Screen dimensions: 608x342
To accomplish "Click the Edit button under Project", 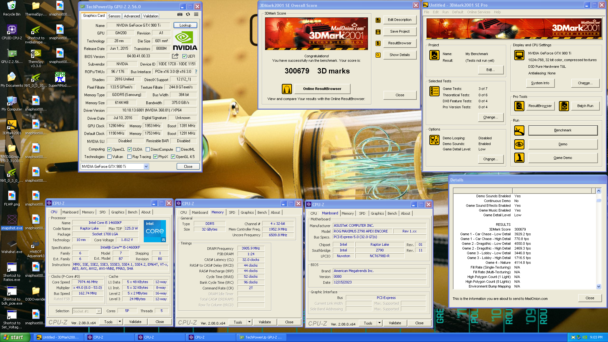I will 491,70.
